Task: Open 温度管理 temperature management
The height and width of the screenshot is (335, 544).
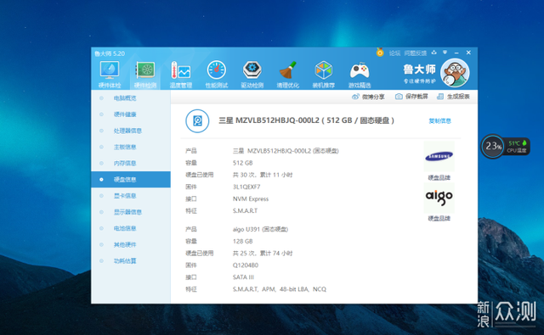Action: point(181,75)
